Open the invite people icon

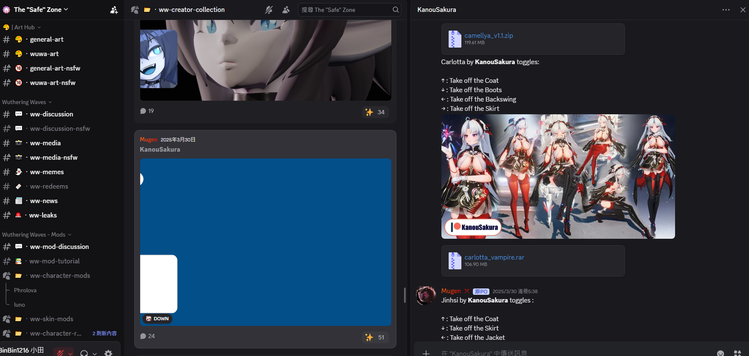click(x=114, y=10)
